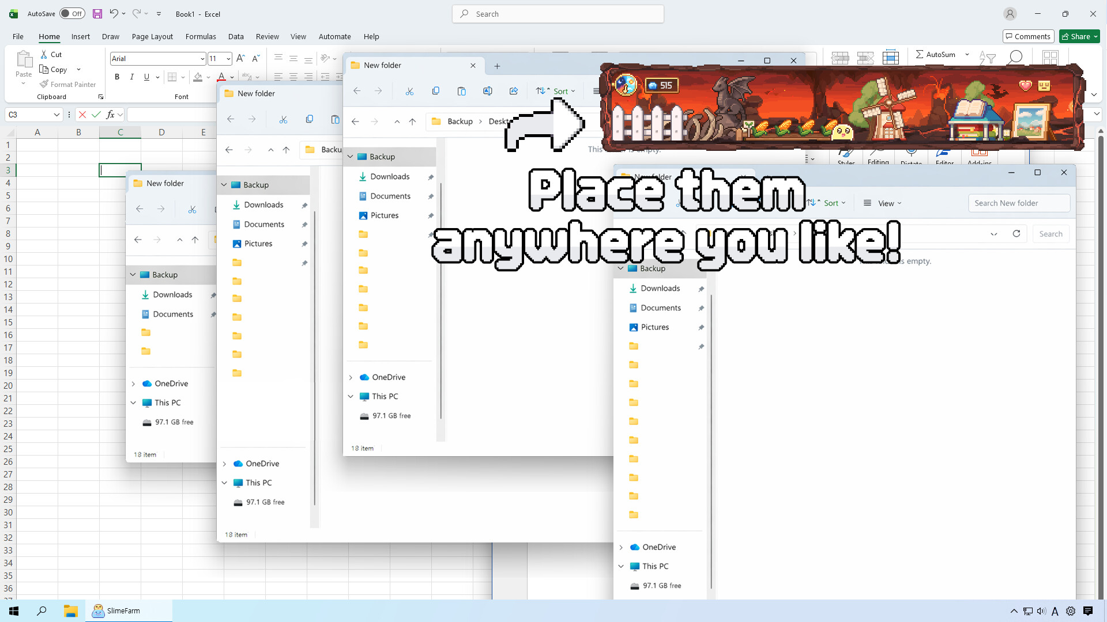The image size is (1107, 622).
Task: Click the copy icon in the Backup › Desktop Explorer window
Action: [435, 91]
